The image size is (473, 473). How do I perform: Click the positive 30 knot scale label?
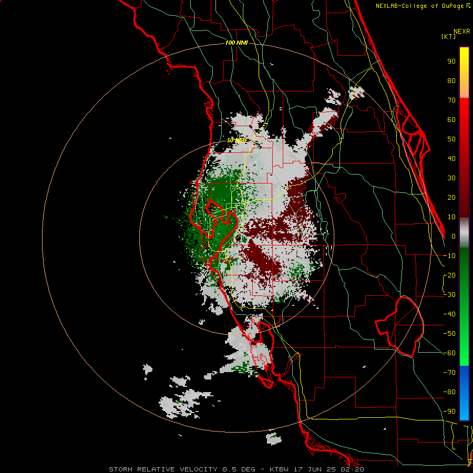(x=451, y=178)
